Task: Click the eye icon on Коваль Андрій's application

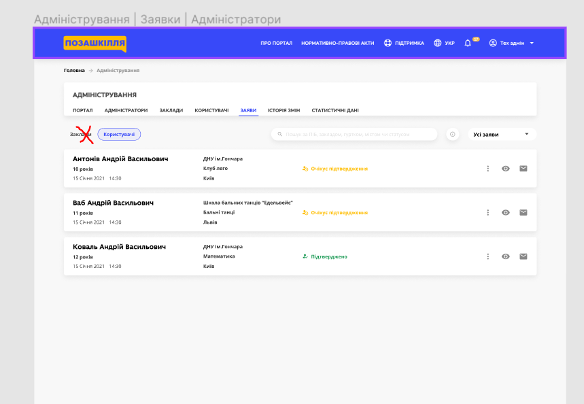Action: coord(505,256)
